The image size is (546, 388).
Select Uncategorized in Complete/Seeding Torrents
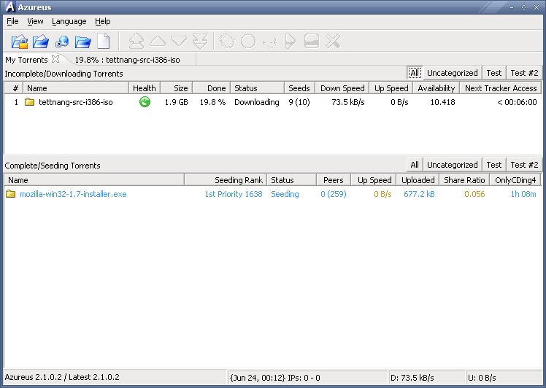click(453, 165)
